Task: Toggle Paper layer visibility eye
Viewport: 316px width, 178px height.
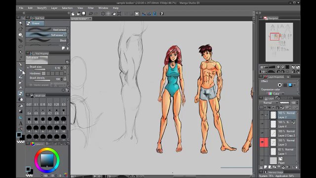Action: click(262, 160)
